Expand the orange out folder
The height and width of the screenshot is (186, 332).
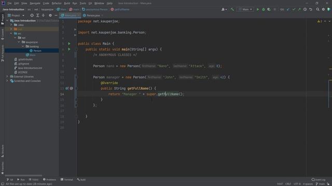pos(11,29)
